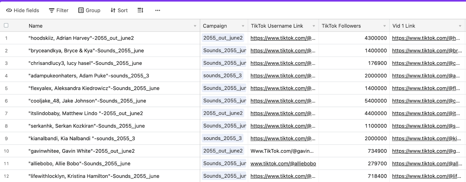Expand the Campaign column dropdown arrow
The width and height of the screenshot is (466, 182).
pos(243,26)
